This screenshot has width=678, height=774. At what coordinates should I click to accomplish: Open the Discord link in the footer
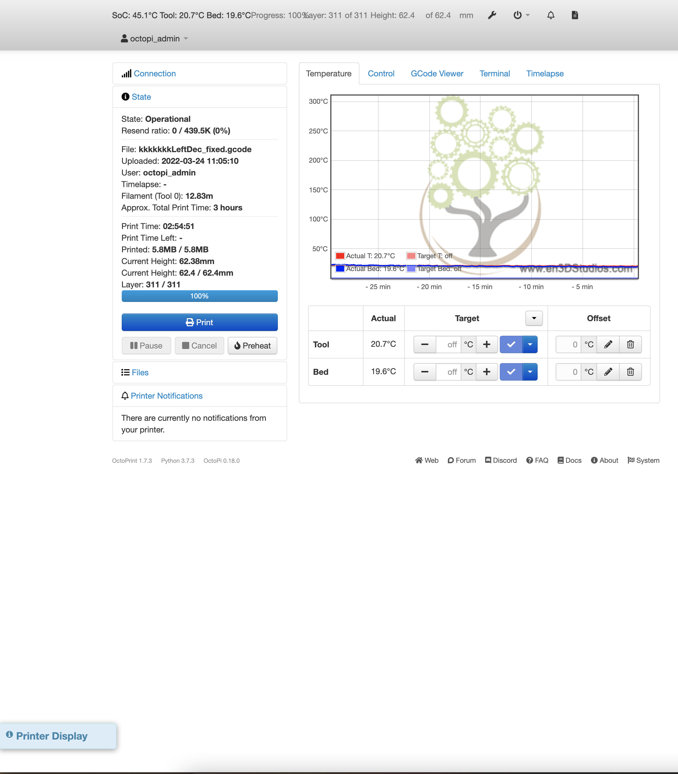(501, 460)
